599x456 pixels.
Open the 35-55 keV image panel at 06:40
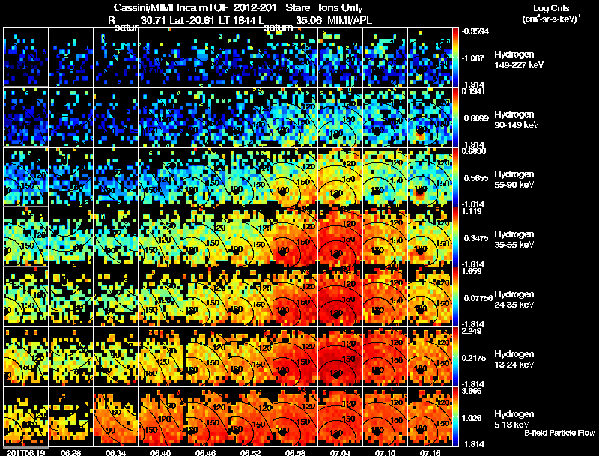(160, 237)
